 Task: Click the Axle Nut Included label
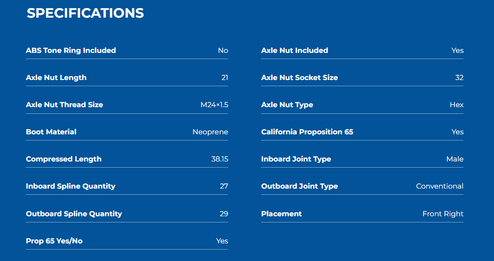[294, 50]
